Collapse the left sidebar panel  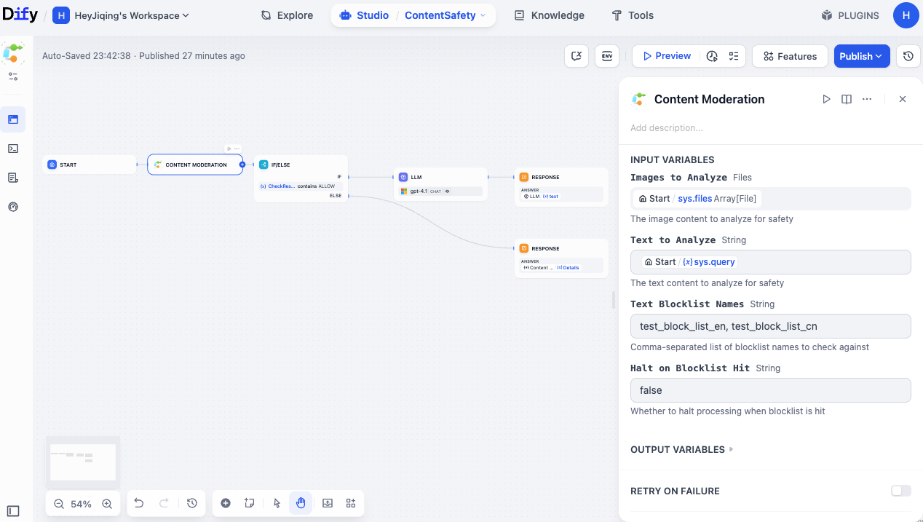click(x=13, y=511)
